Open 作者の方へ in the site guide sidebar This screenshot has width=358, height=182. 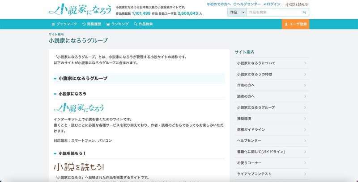pos(272,85)
